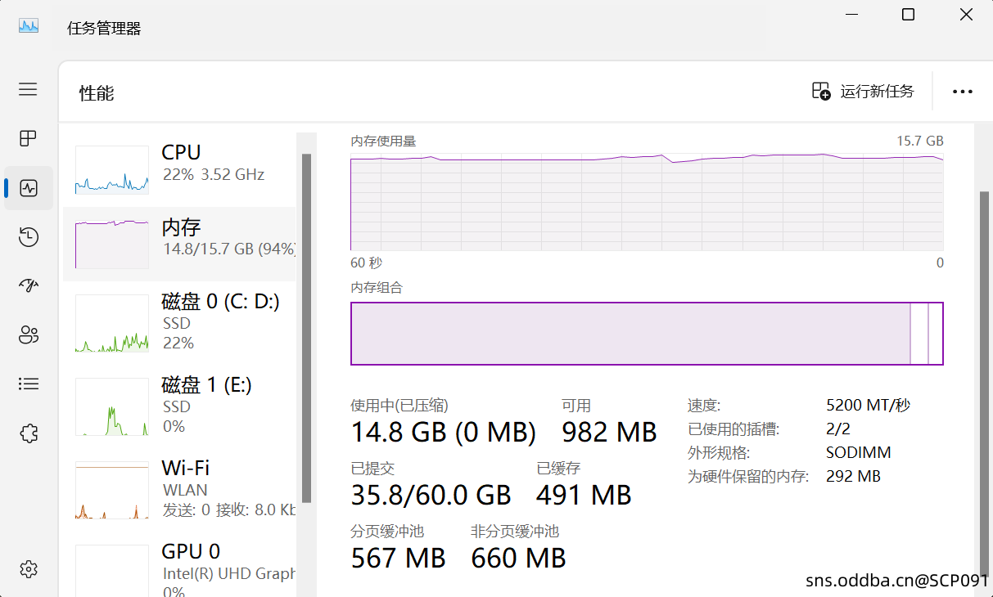Open the hamburger navigation menu
This screenshot has width=993, height=597.
click(x=28, y=89)
